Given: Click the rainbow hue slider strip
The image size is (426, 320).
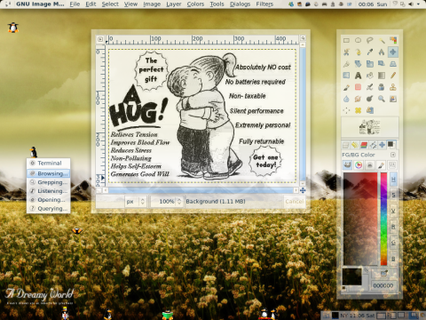Looking at the screenshot, I should pos(383,219).
